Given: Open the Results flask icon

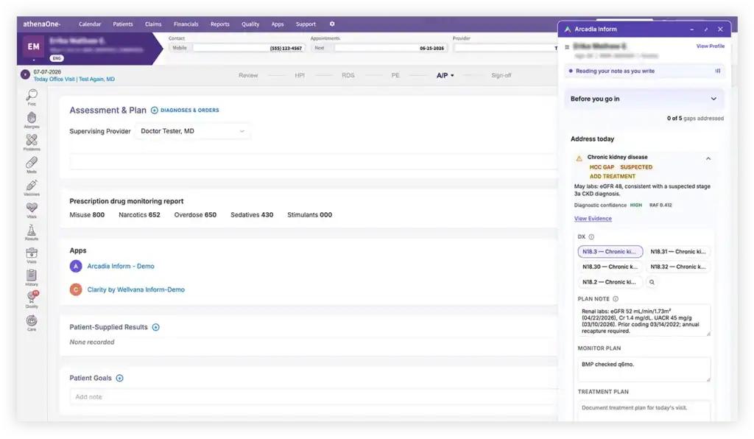Looking at the screenshot, I should 32,233.
